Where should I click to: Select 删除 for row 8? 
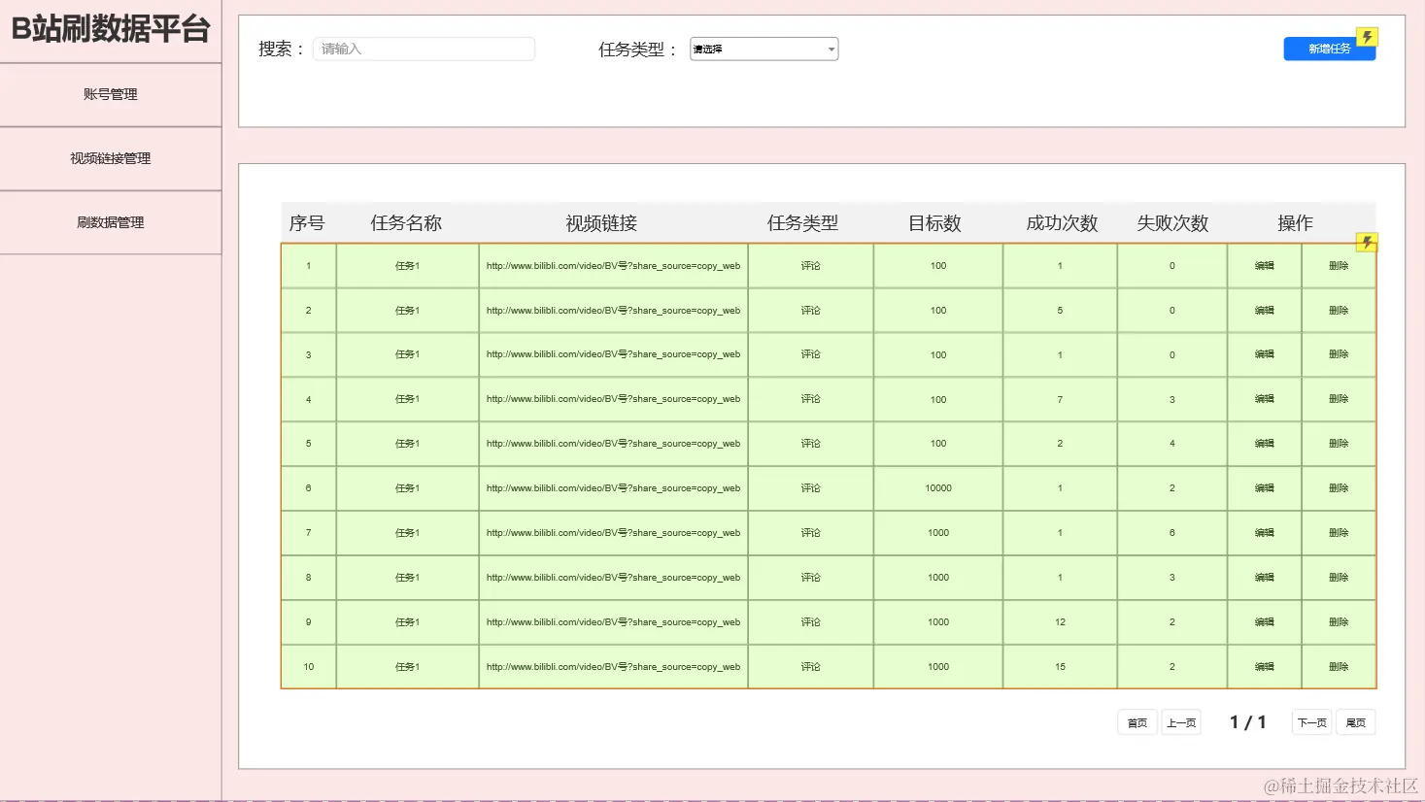[x=1339, y=578]
